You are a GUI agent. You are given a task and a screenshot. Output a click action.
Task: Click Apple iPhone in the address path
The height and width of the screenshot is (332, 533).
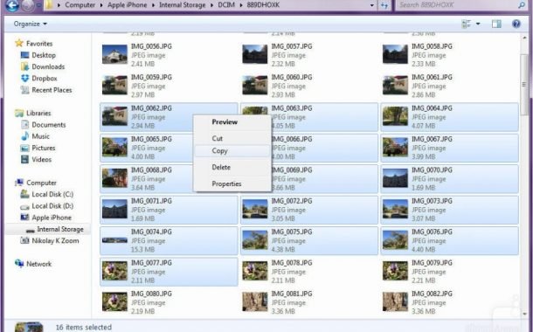tap(127, 5)
